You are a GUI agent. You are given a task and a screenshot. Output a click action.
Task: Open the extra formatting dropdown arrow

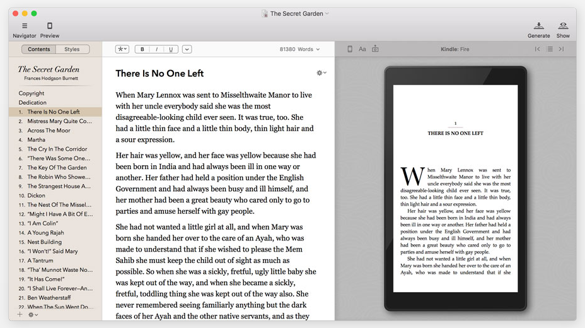(x=187, y=49)
